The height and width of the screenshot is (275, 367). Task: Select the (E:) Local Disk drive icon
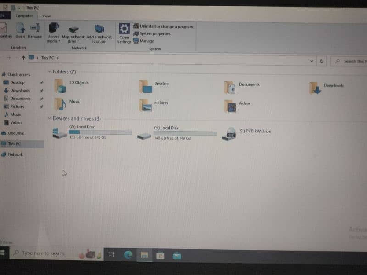point(144,136)
